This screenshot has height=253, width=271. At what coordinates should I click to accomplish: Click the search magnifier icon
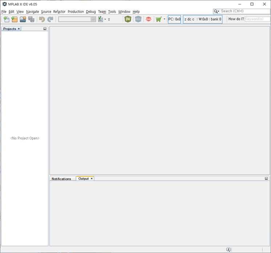[216, 11]
